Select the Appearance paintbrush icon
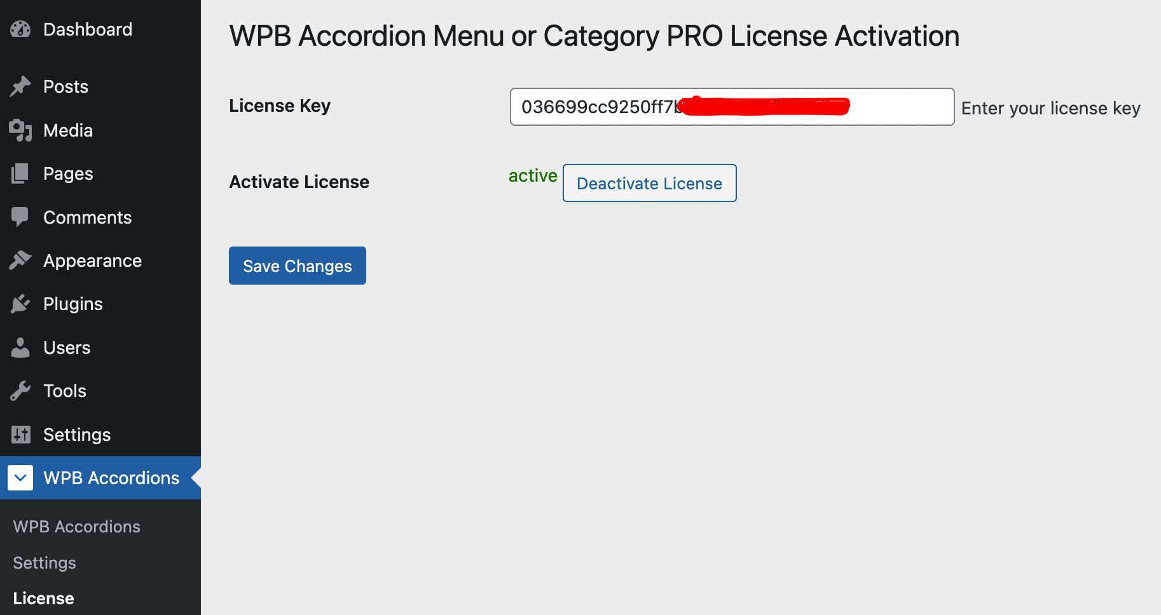 [20, 260]
